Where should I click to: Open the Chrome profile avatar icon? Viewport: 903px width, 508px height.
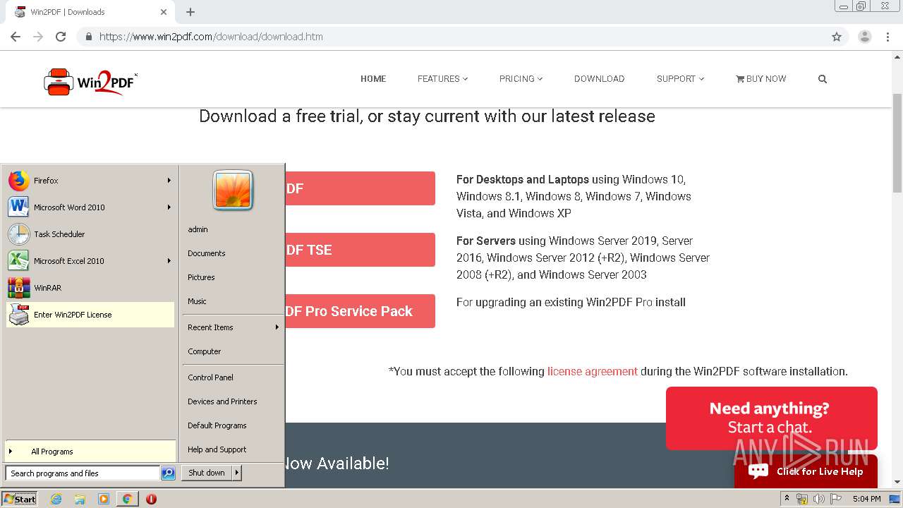coord(864,37)
